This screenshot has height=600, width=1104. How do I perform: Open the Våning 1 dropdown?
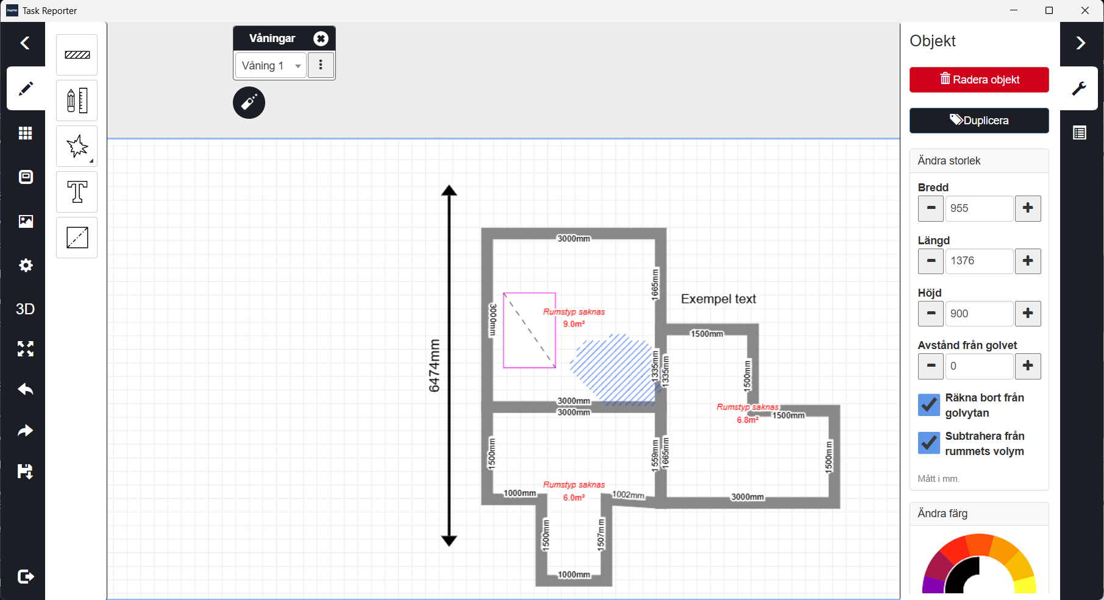tap(271, 66)
